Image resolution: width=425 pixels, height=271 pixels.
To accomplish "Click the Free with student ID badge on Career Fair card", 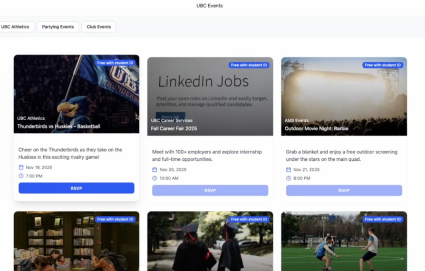I will (249, 65).
